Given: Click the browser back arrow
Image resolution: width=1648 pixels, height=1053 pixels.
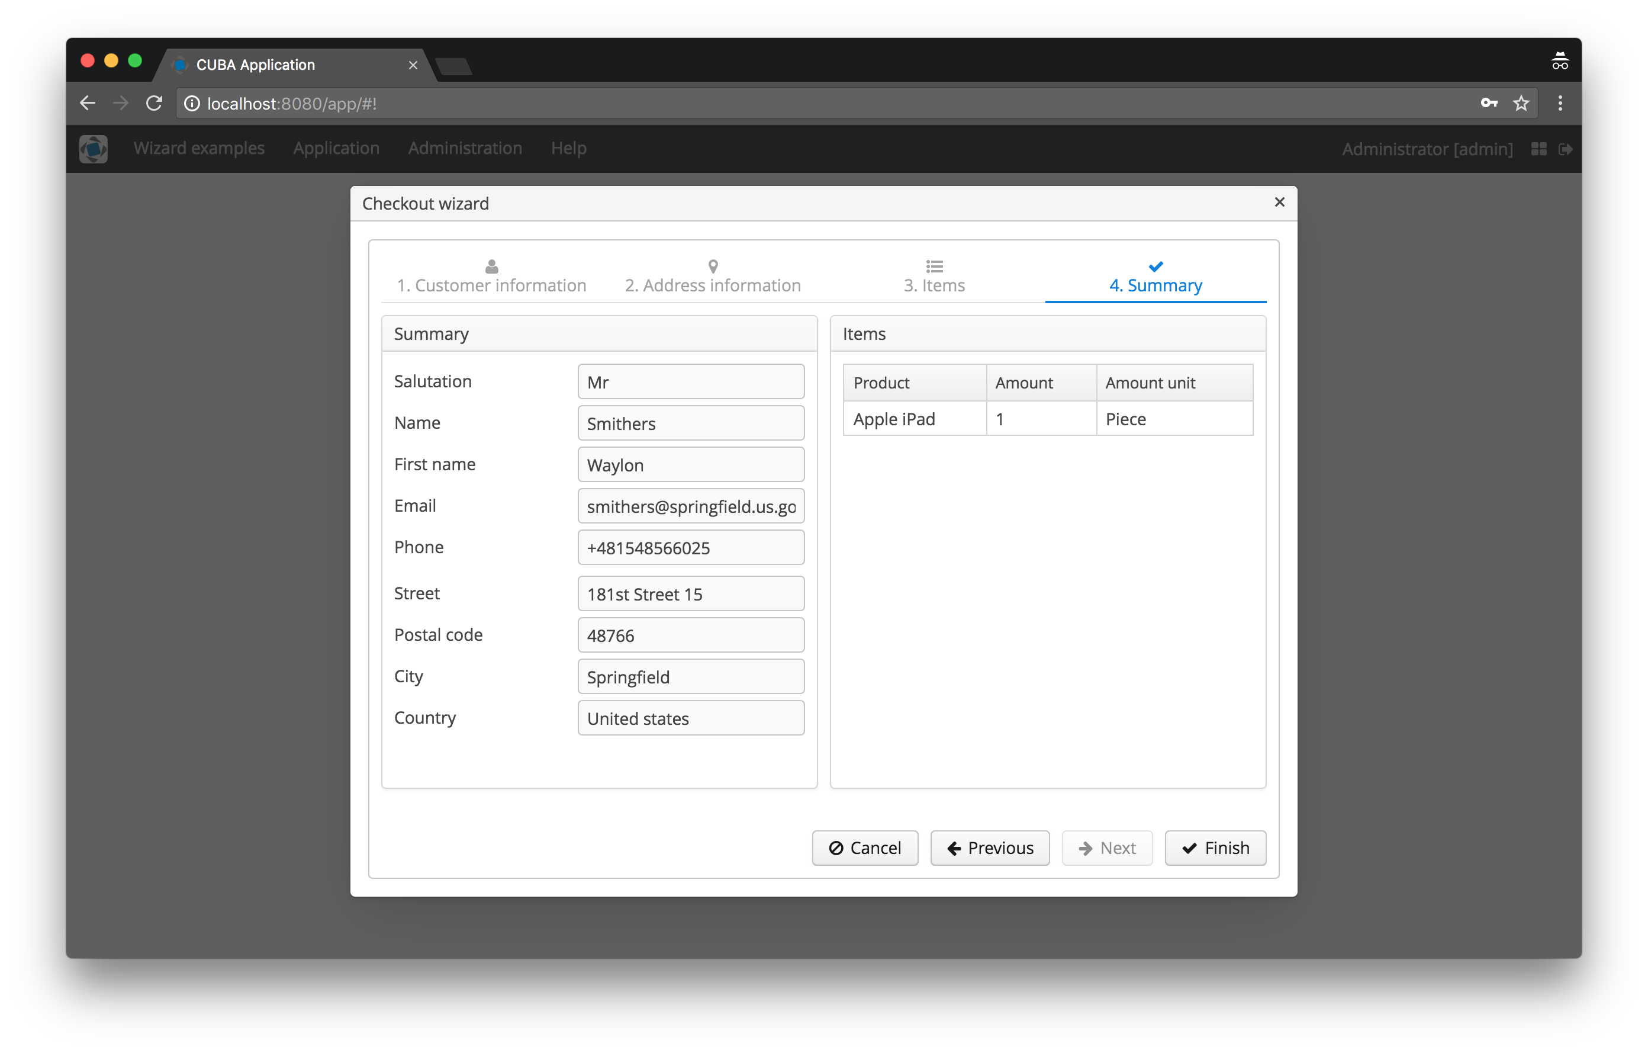Looking at the screenshot, I should (x=88, y=104).
